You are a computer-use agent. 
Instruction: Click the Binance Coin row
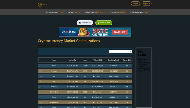tap(54, 103)
